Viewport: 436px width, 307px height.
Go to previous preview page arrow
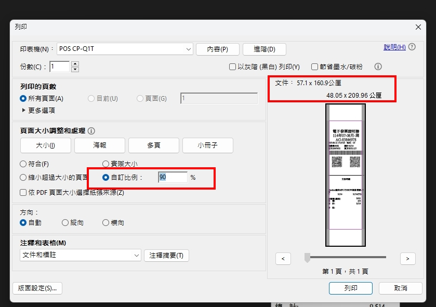pyautogui.click(x=283, y=258)
